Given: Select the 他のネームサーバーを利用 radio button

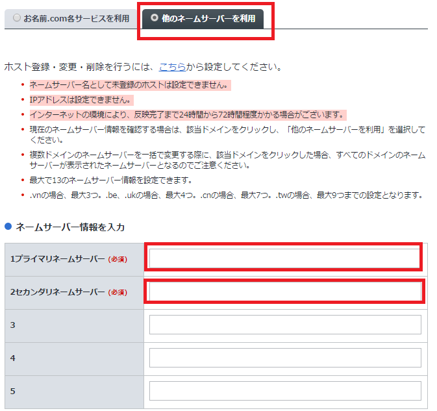Looking at the screenshot, I should [154, 18].
